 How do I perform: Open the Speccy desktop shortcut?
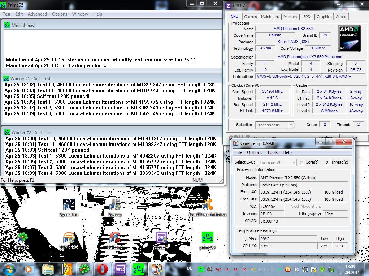point(115,207)
